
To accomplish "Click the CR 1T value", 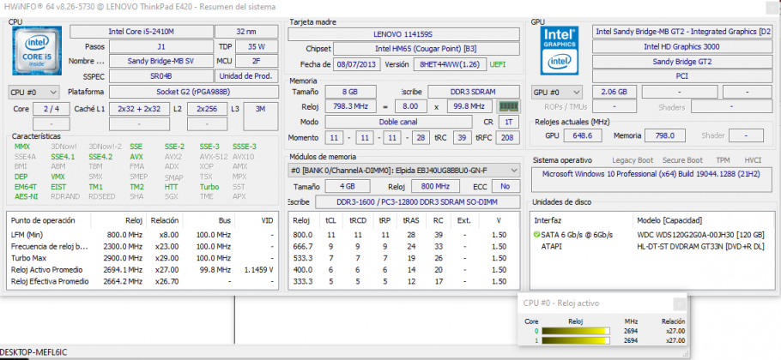I will (507, 122).
